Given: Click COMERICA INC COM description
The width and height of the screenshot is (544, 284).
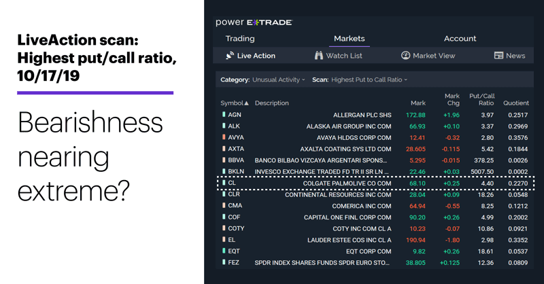Looking at the screenshot, I should [x=362, y=206].
